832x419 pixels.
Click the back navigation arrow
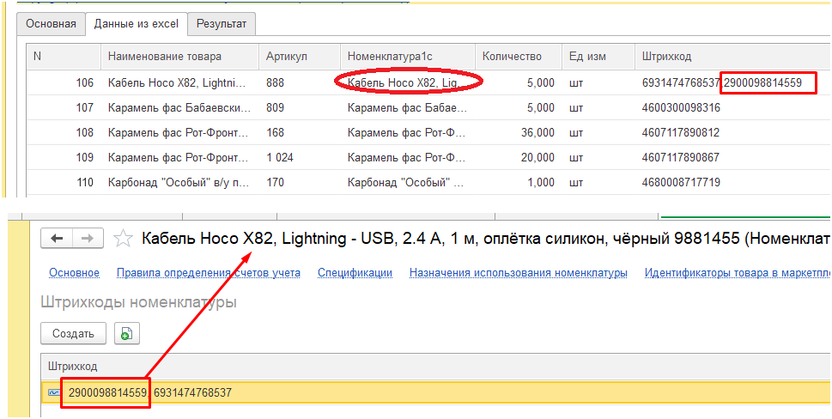point(57,238)
